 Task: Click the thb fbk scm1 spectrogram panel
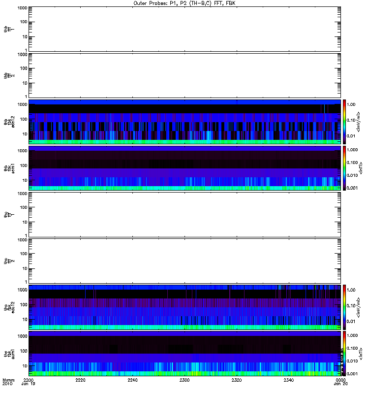click(184, 168)
